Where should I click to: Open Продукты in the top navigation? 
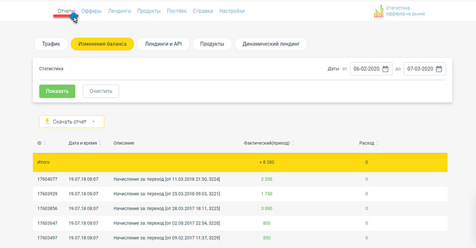[x=148, y=11]
